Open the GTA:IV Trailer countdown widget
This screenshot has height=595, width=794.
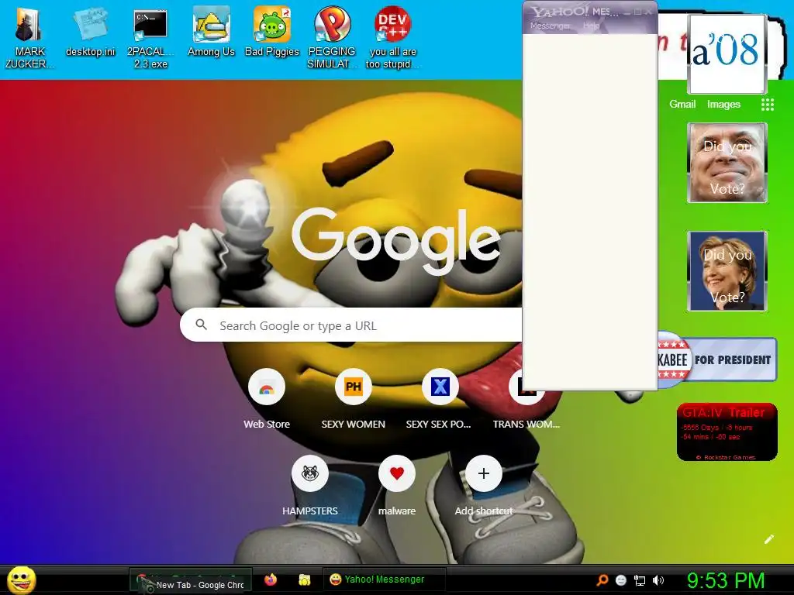(x=727, y=432)
